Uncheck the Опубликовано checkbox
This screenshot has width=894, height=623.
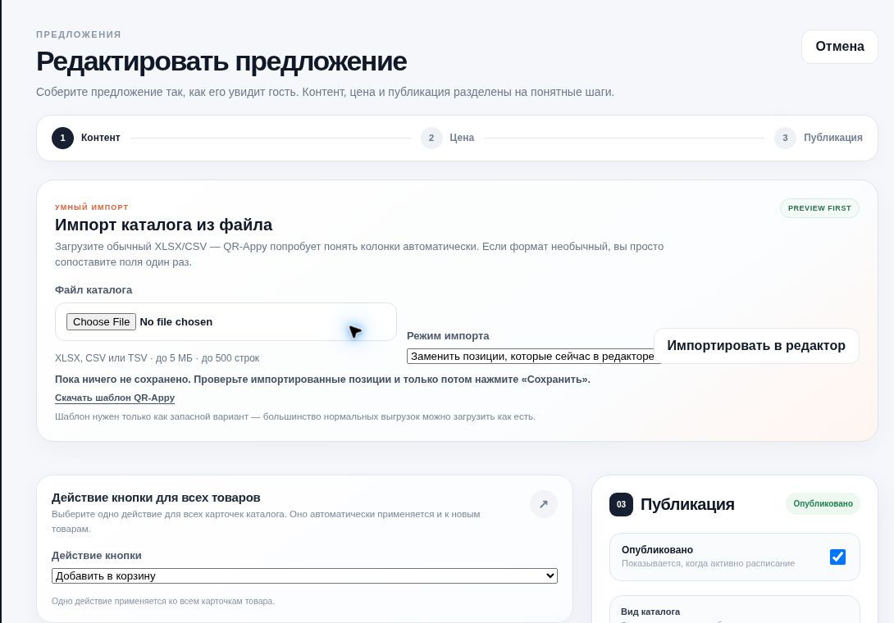coord(837,557)
